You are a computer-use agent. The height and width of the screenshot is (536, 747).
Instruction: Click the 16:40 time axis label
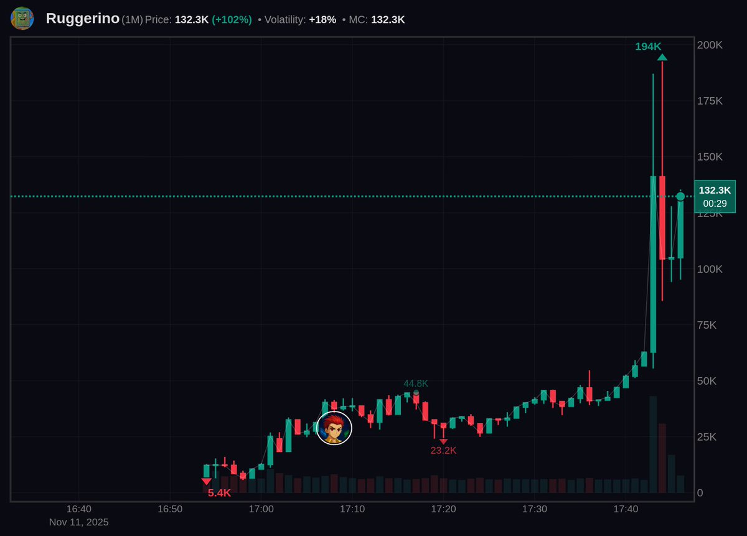(78, 509)
